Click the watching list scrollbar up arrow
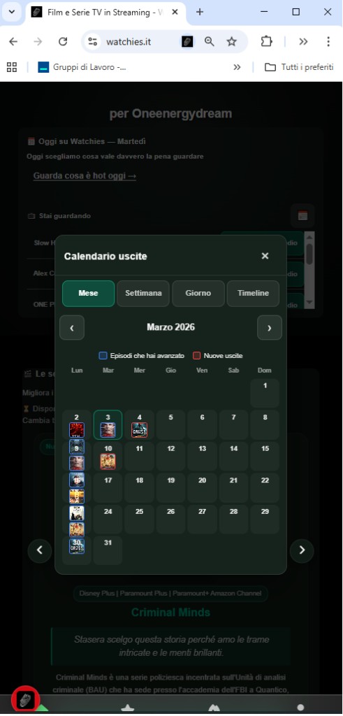 click(x=309, y=238)
